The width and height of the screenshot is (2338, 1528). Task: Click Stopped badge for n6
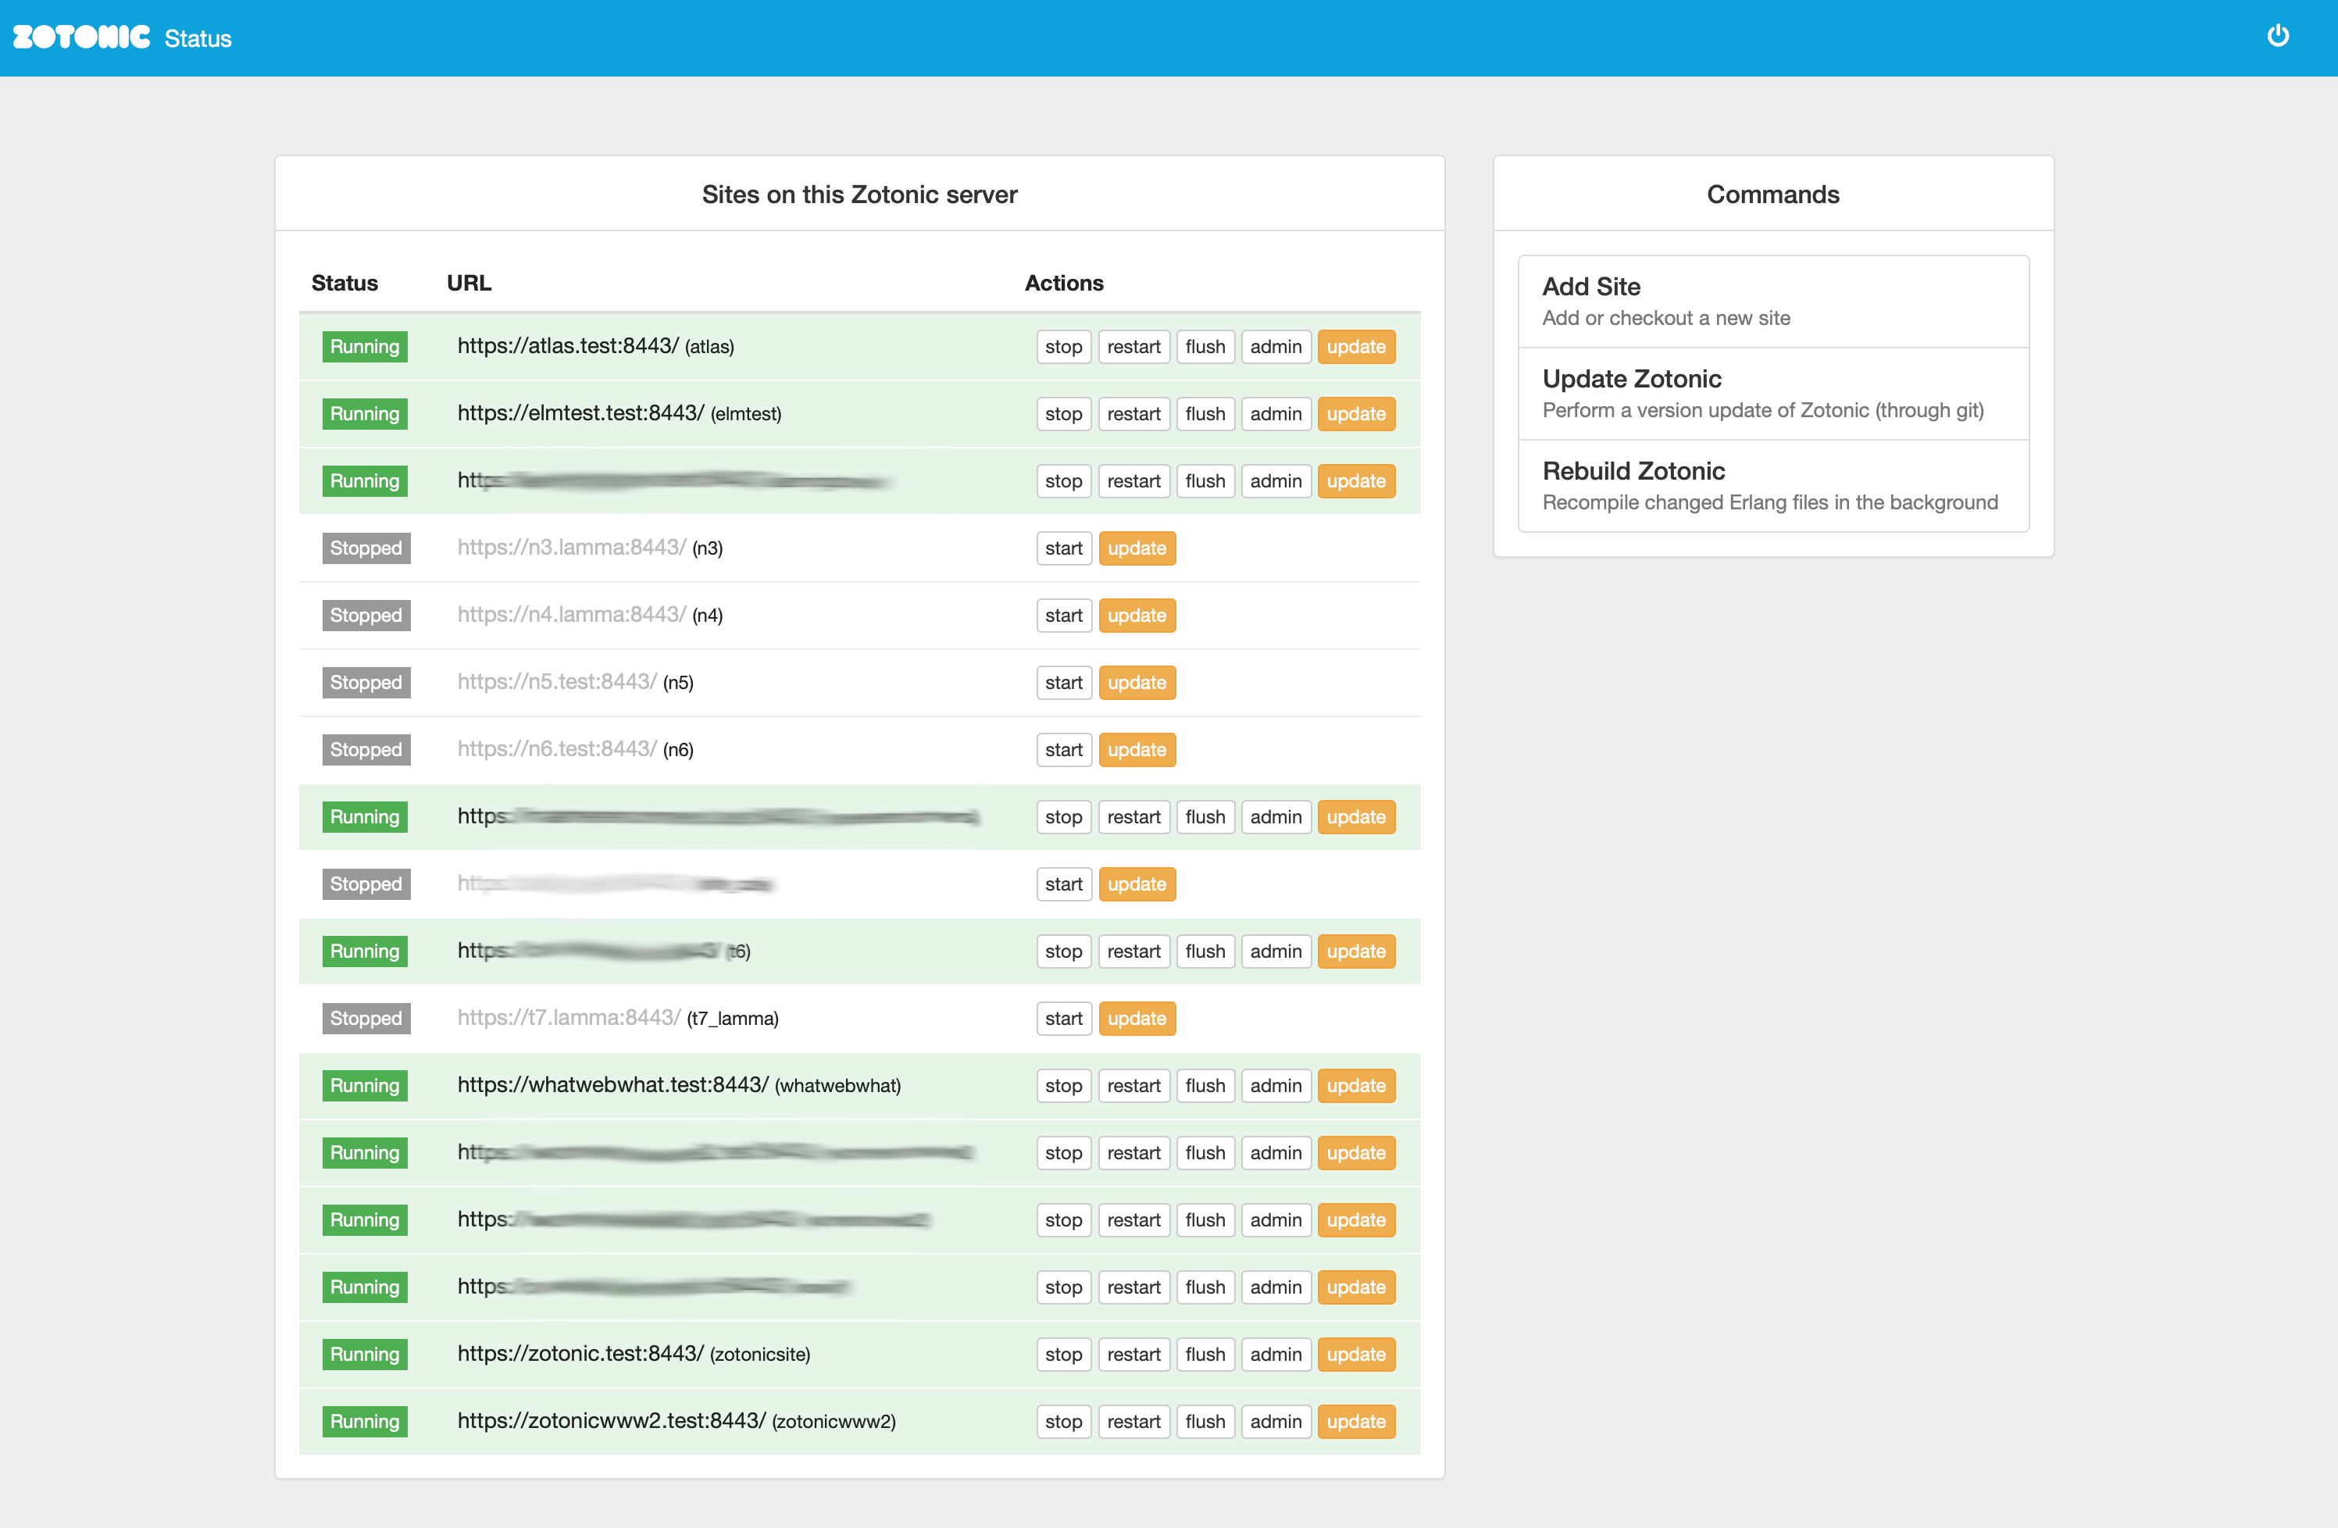(366, 750)
